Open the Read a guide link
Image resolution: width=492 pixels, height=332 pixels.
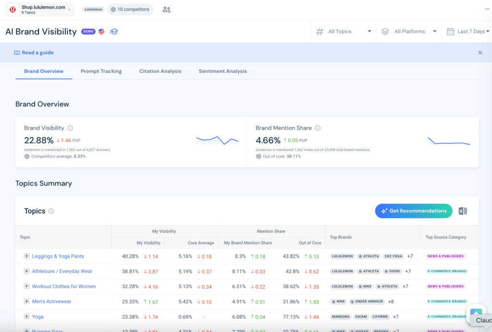(34, 53)
